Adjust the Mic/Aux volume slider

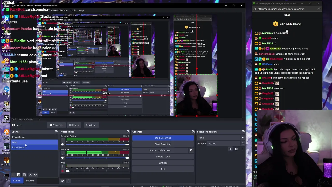pos(97,158)
